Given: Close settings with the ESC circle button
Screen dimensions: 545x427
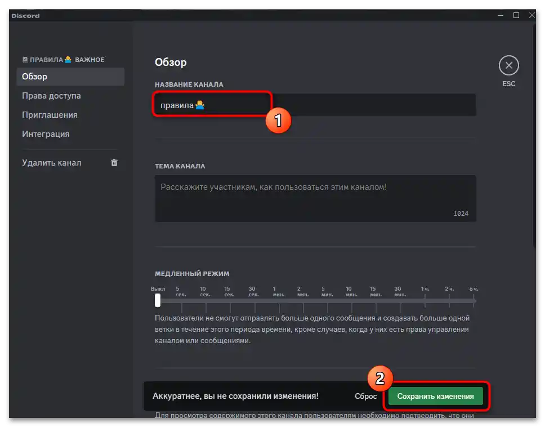Looking at the screenshot, I should coord(508,65).
